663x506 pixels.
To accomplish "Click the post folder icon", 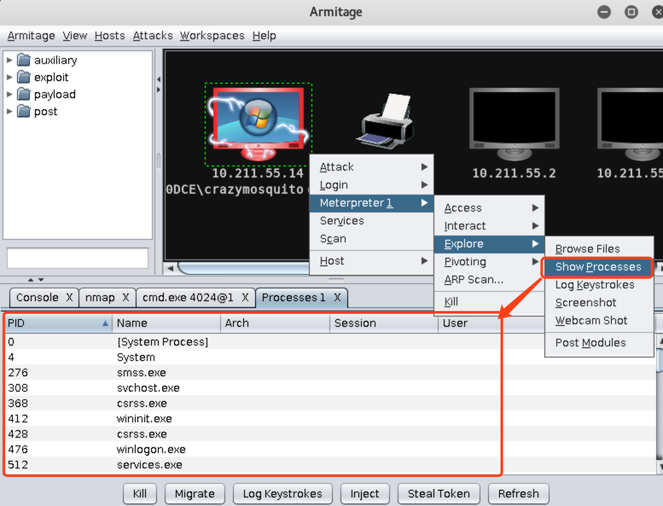I will [24, 111].
